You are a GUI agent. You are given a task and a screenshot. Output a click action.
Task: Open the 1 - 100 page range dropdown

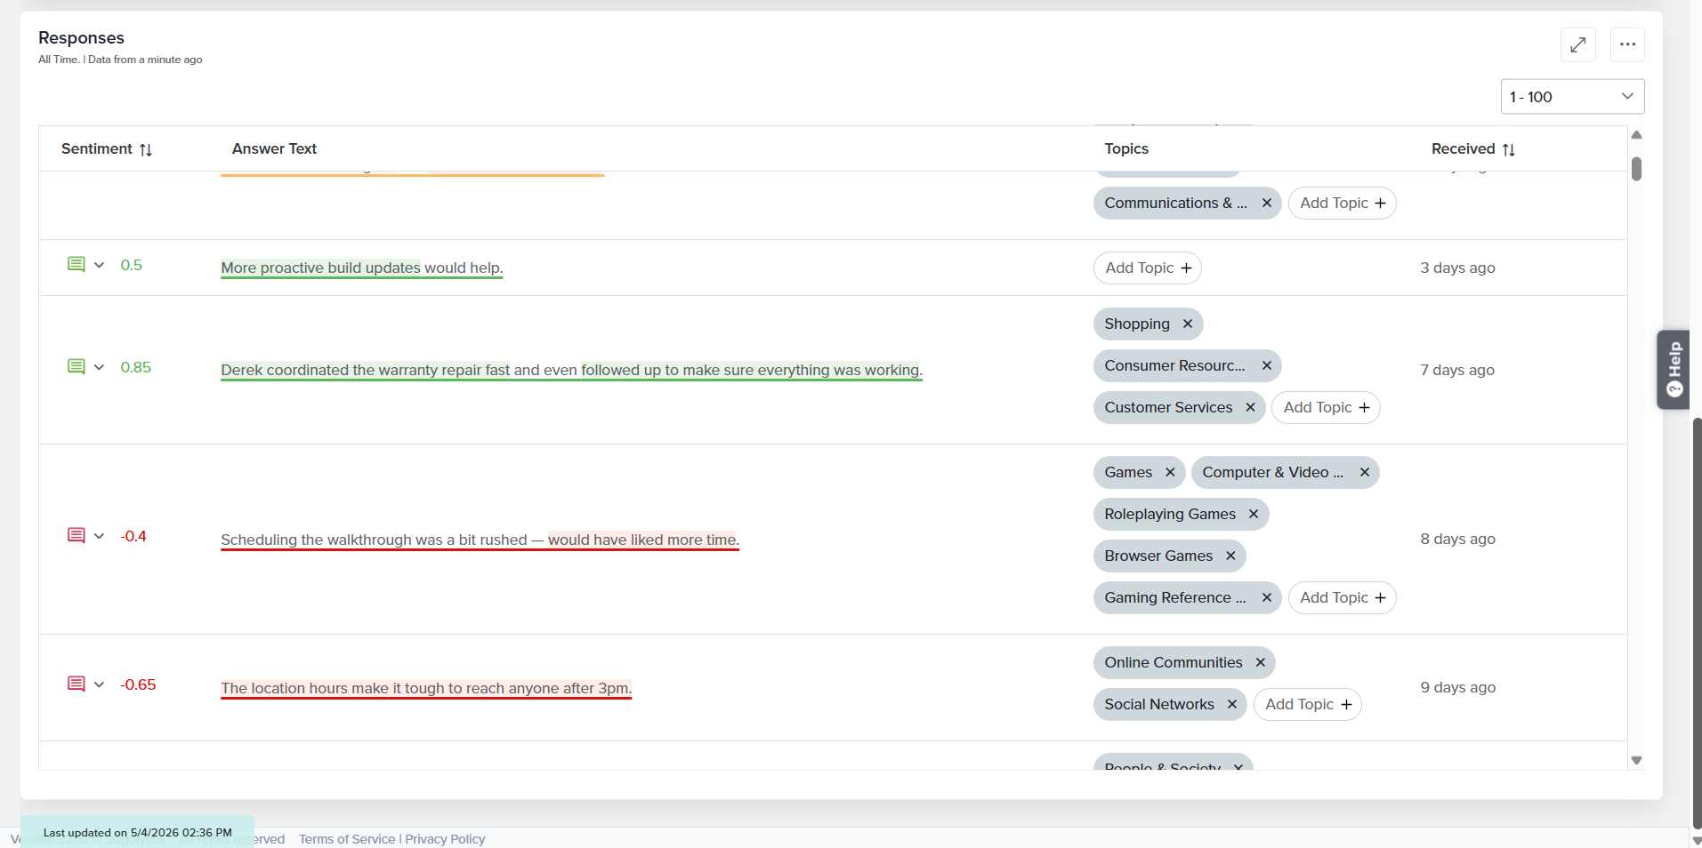tap(1572, 97)
